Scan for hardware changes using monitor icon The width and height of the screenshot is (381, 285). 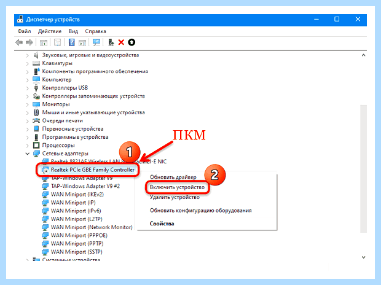click(x=96, y=42)
